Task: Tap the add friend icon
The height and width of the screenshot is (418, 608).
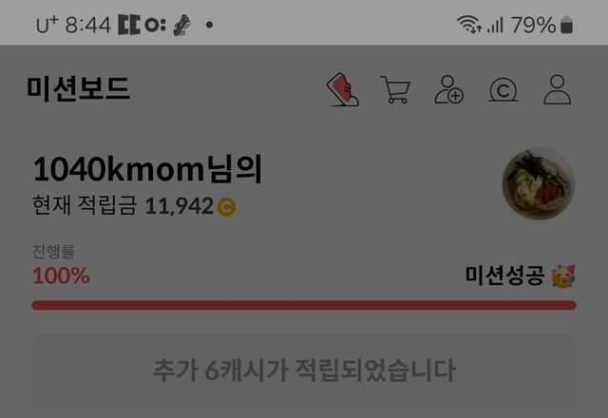Action: (x=449, y=89)
